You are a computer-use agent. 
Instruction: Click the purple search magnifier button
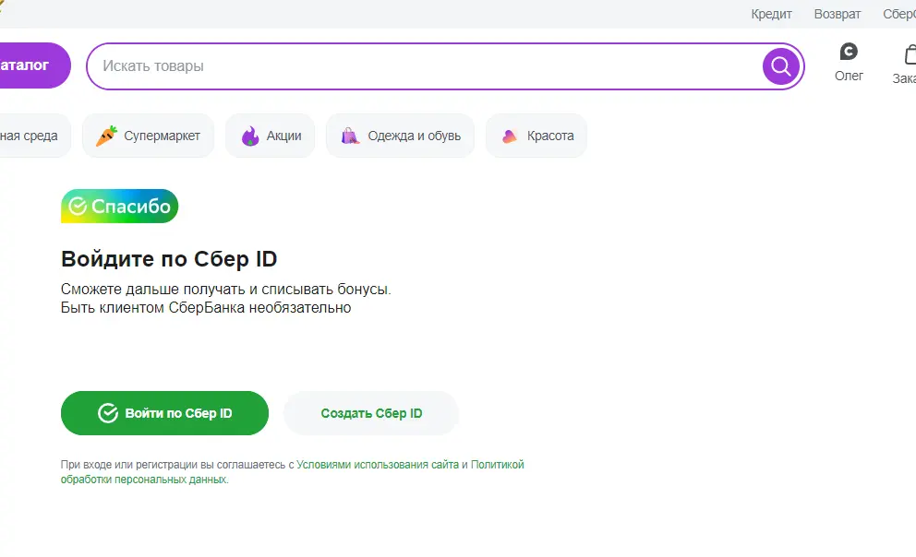780,66
